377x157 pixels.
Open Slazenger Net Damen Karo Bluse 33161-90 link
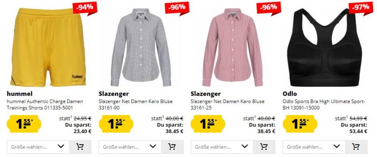(x=135, y=105)
